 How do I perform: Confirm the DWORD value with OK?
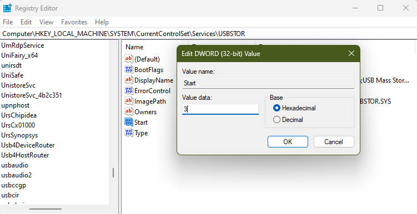click(x=288, y=142)
